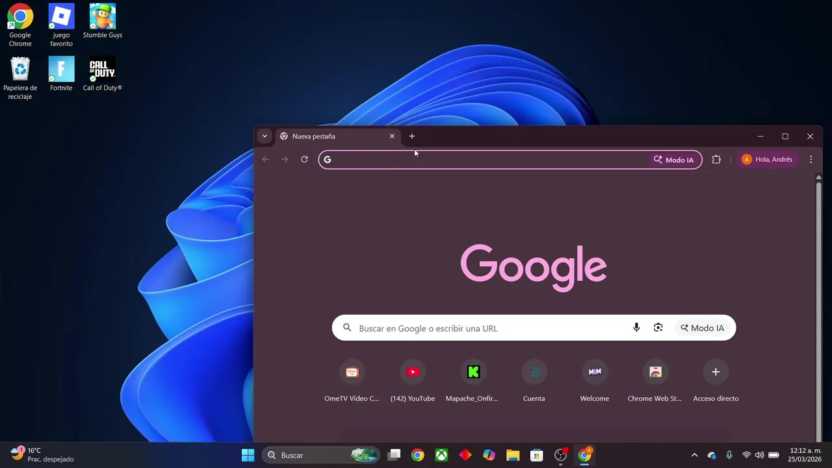Screen dimensions: 832x468
Task: Switch to Chrome with the profile badge on the taskbar
Action: click(x=585, y=455)
